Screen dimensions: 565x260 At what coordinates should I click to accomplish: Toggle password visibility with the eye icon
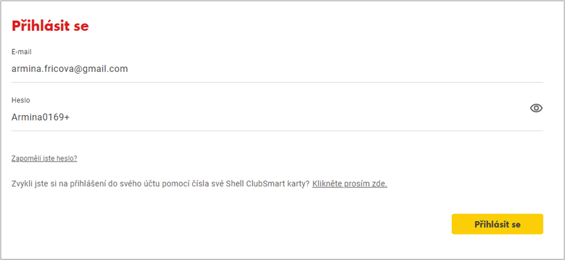(x=536, y=108)
